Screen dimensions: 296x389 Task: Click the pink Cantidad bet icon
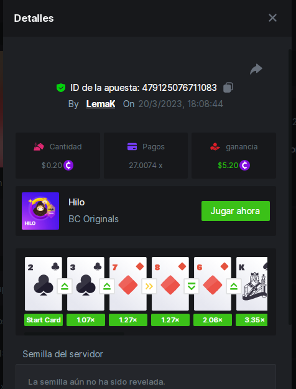39,147
